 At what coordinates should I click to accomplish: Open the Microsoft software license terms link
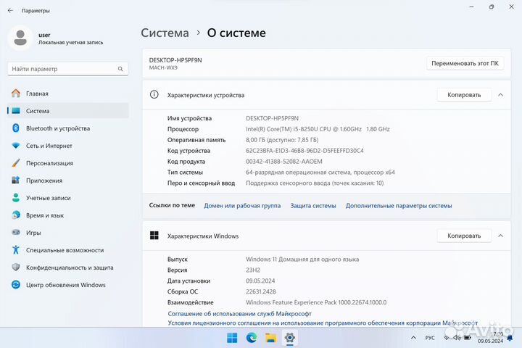[x=323, y=323]
